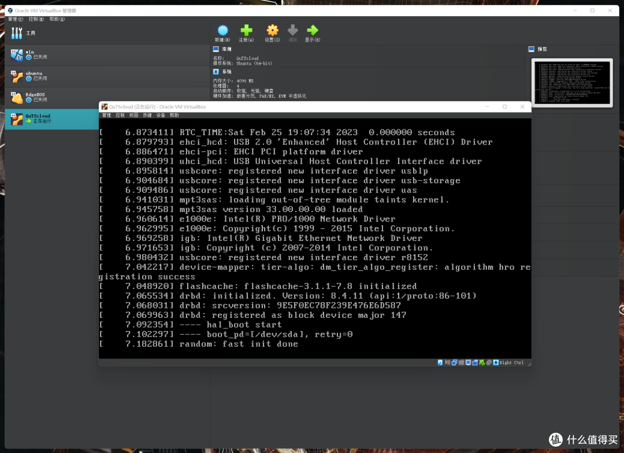Click the single-monitor display status icon

(x=469, y=363)
